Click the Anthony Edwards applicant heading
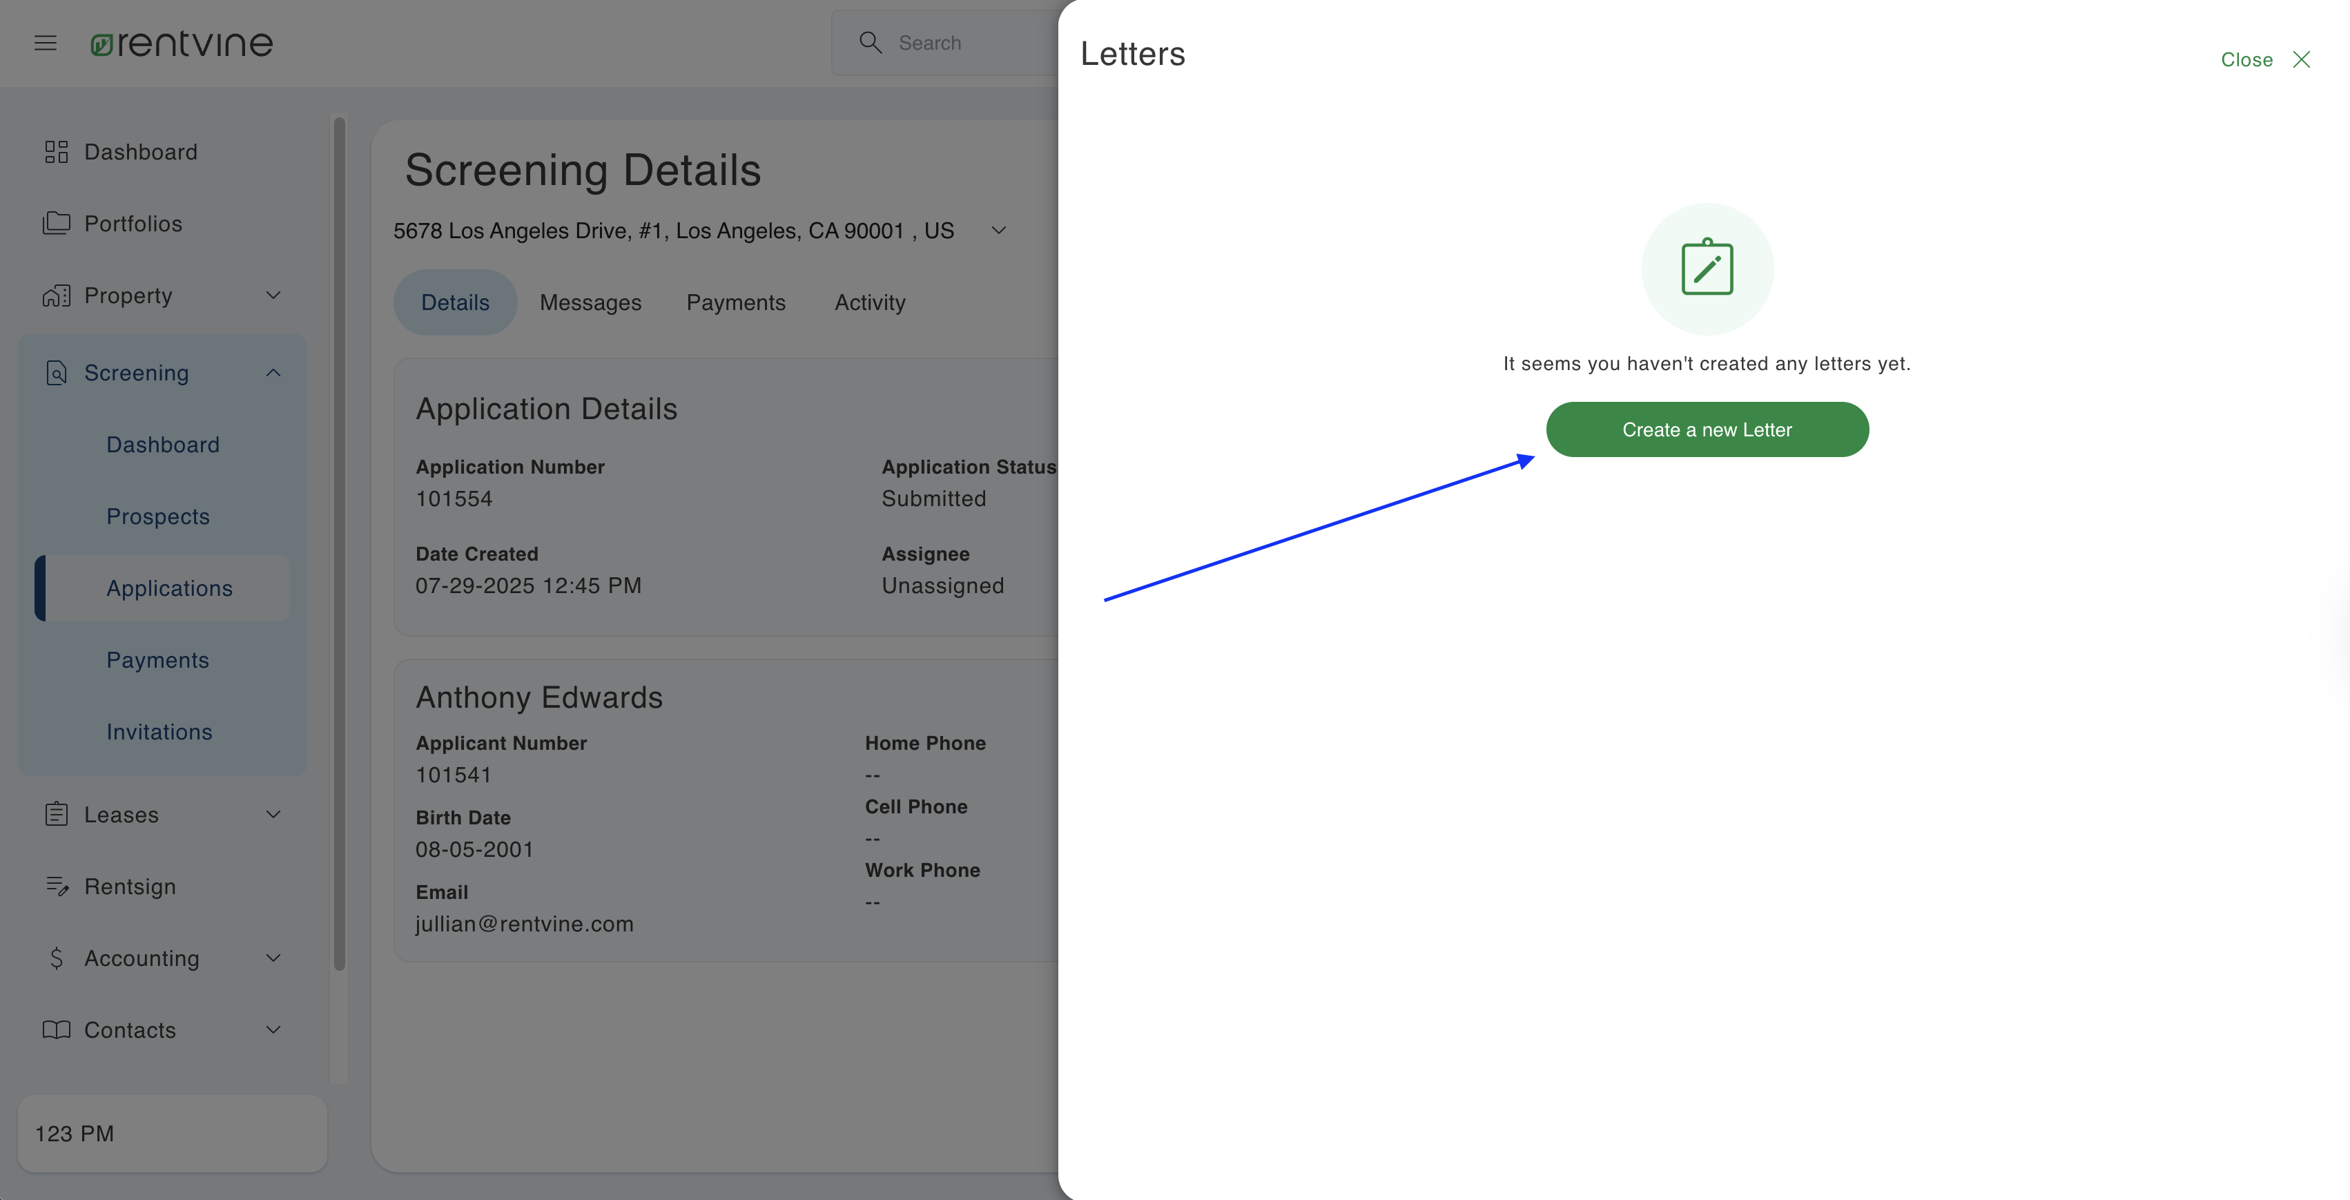2350x1200 pixels. coord(539,697)
